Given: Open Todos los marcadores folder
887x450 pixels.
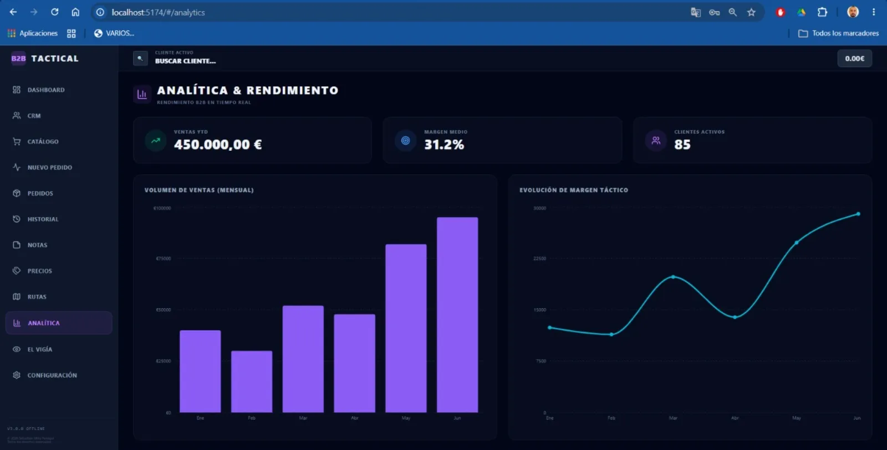Looking at the screenshot, I should click(838, 33).
